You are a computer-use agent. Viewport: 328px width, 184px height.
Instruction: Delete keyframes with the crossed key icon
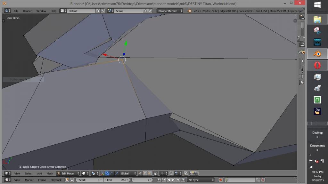[x=263, y=180]
